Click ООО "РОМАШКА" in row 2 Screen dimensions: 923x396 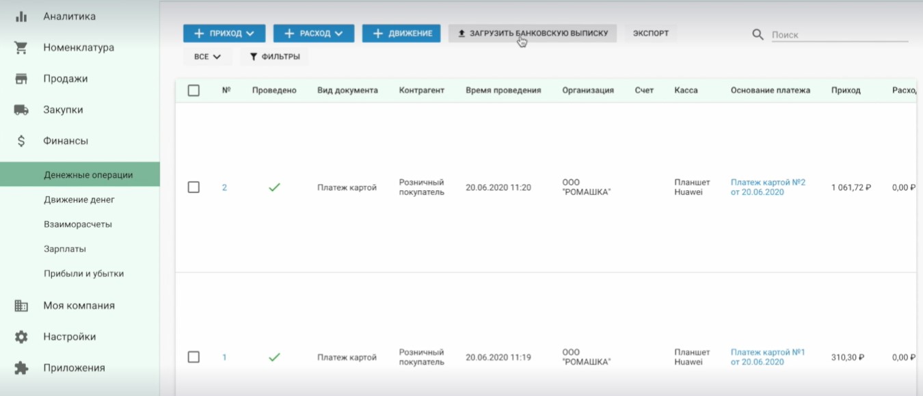(x=587, y=187)
